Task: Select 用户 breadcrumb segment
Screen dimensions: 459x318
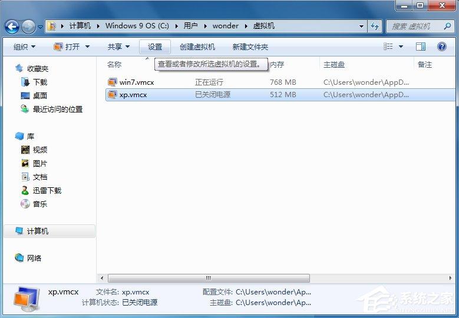Action: tap(190, 26)
